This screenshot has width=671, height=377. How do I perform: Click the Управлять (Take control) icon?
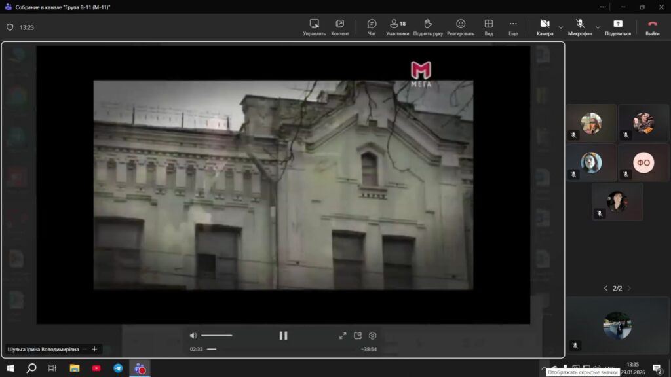click(315, 27)
